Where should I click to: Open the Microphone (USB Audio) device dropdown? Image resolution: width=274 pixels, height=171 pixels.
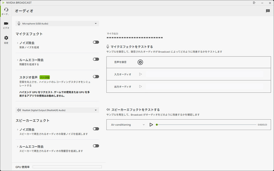pyautogui.click(x=57, y=24)
